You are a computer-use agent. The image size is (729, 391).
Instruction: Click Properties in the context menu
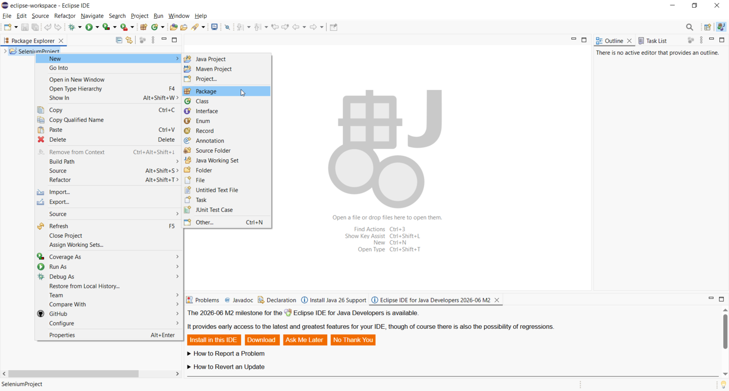click(x=109, y=335)
